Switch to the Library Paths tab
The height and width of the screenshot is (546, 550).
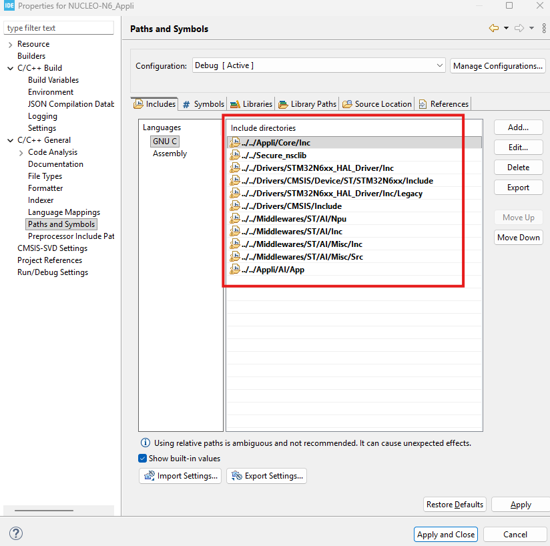307,104
